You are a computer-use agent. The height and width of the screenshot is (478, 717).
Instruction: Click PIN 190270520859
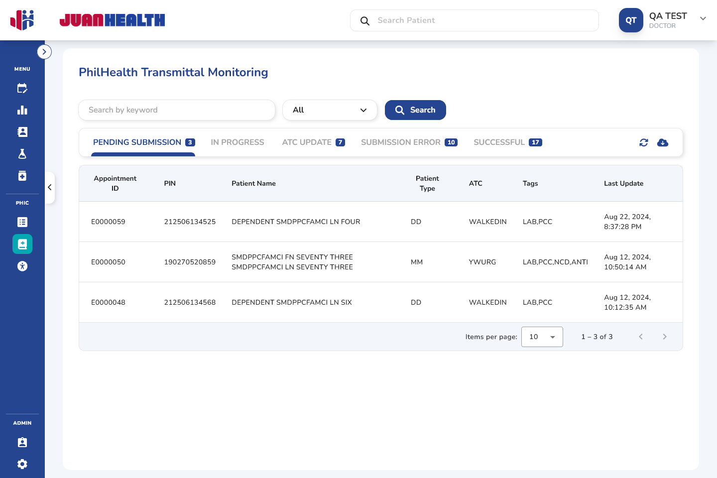click(x=190, y=262)
